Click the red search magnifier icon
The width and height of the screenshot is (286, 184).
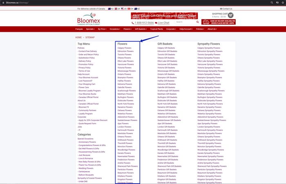tap(197, 22)
